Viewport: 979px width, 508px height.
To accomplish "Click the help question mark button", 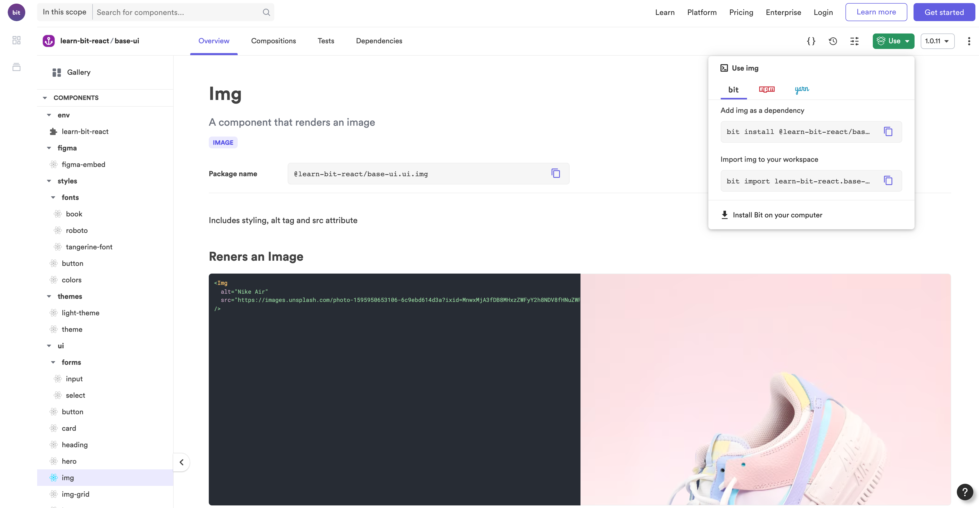I will [965, 492].
